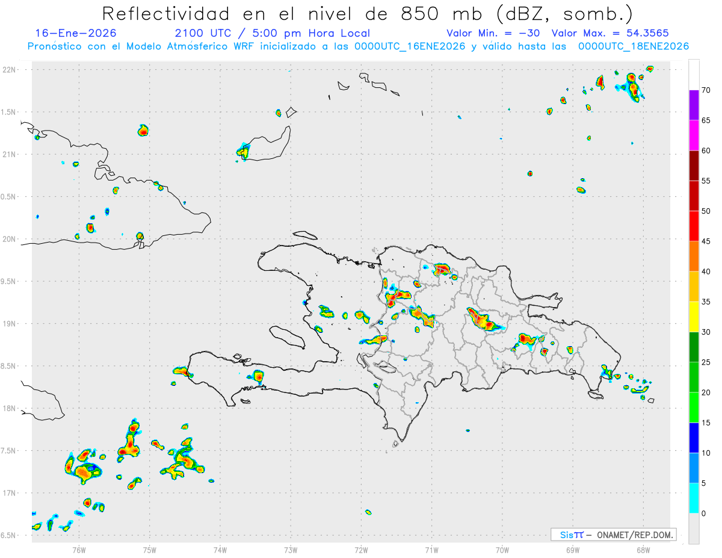Image resolution: width=722 pixels, height=558 pixels.
Task: Click the '22N' latitude label
Action: coord(10,70)
